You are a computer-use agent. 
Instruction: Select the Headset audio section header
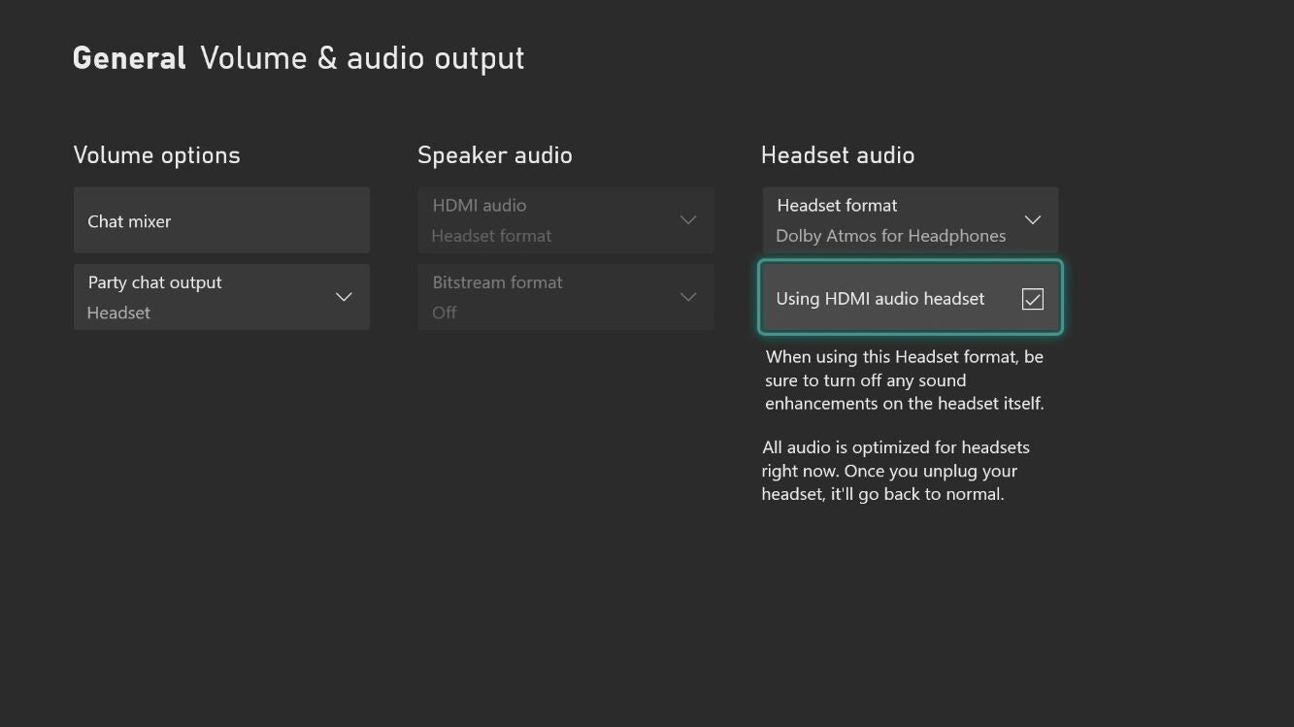click(x=837, y=155)
